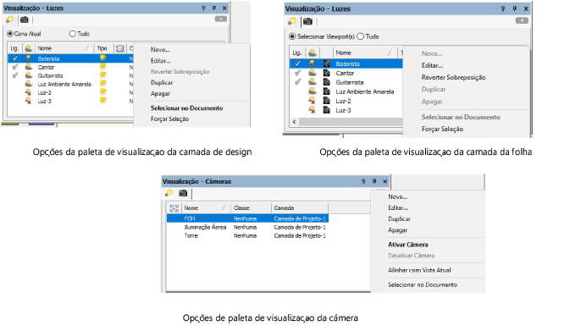Click Luz-2 override icon in sheet layer palette
581x331 pixels.
tap(326, 101)
